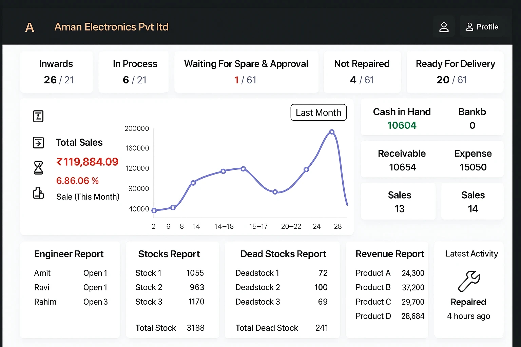The image size is (521, 347).
Task: Select the Last Month filter button
Action: pyautogui.click(x=319, y=113)
